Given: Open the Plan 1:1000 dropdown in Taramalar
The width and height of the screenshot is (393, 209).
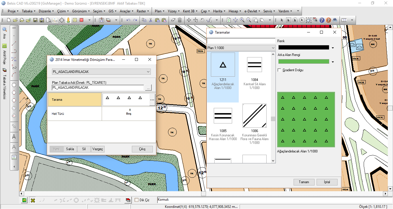Looking at the screenshot, I should click(x=241, y=48).
